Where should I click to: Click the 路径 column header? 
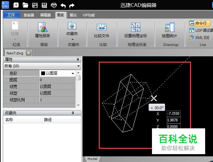(61, 120)
